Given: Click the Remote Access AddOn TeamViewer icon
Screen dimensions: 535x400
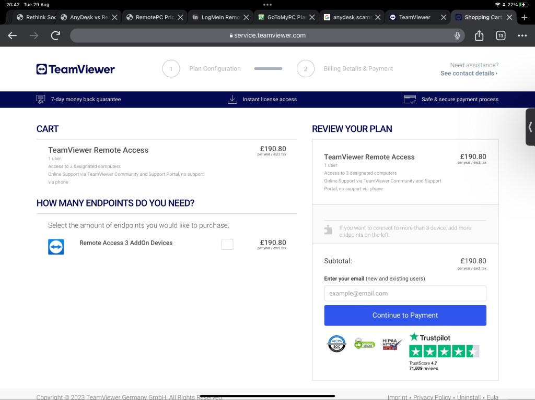Looking at the screenshot, I should tap(56, 247).
